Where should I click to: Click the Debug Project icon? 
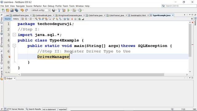point(74,10)
